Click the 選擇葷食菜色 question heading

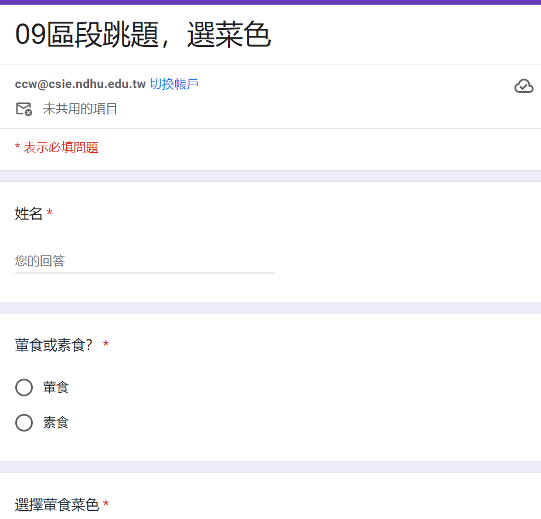(57, 505)
